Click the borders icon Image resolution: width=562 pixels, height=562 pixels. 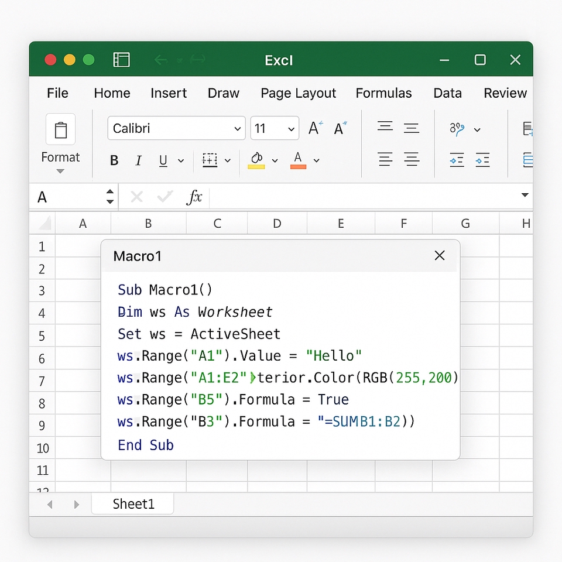(x=210, y=160)
